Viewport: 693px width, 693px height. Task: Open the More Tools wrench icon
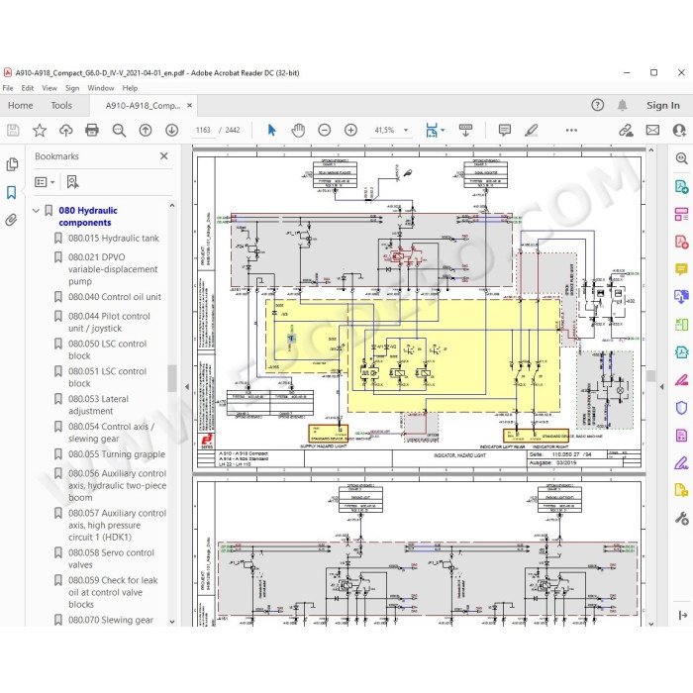(681, 518)
